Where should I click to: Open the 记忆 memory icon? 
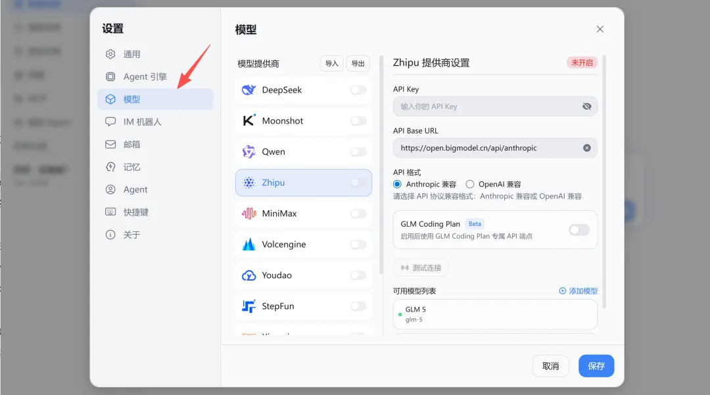tap(110, 167)
